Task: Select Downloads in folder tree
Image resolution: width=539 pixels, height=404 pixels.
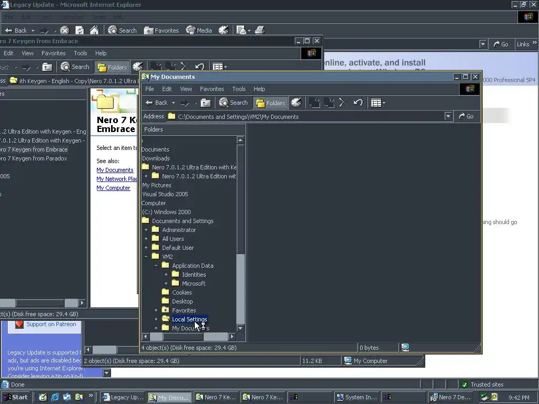Action: click(x=156, y=158)
